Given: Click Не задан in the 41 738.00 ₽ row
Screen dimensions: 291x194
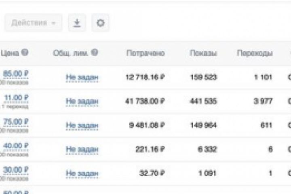Looking at the screenshot, I should pyautogui.click(x=82, y=101).
